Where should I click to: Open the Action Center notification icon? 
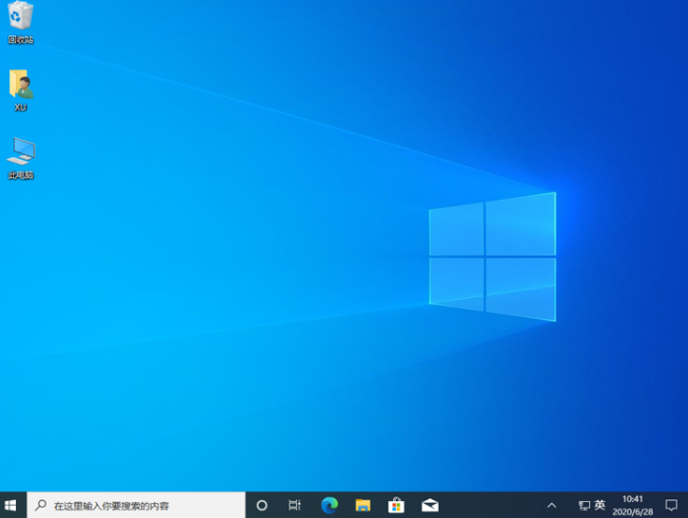pos(670,505)
